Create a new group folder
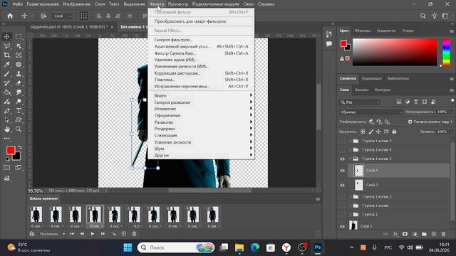The height and width of the screenshot is (256, 456). [x=424, y=234]
